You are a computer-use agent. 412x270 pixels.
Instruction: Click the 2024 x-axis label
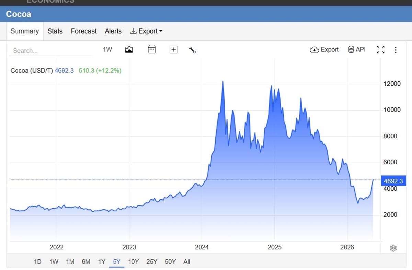click(x=202, y=247)
